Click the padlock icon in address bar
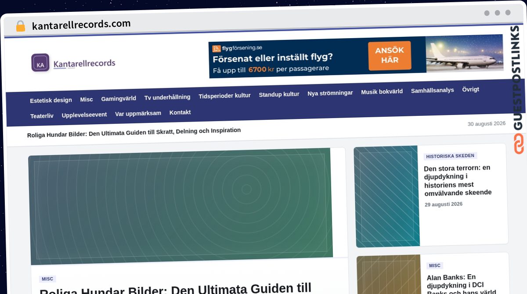The image size is (527, 294). 21,26
